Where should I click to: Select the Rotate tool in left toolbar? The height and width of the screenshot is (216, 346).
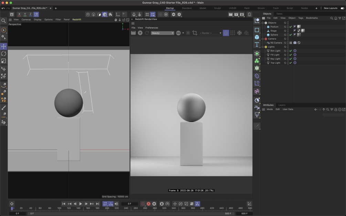pyautogui.click(x=3, y=54)
